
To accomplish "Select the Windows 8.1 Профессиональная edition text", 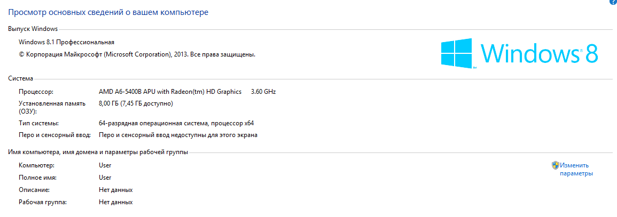I will coord(66,42).
